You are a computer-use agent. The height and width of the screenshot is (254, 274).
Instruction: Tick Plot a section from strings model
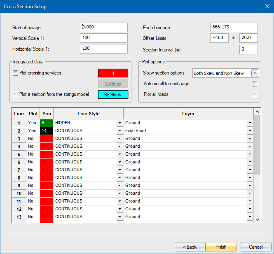[16, 94]
